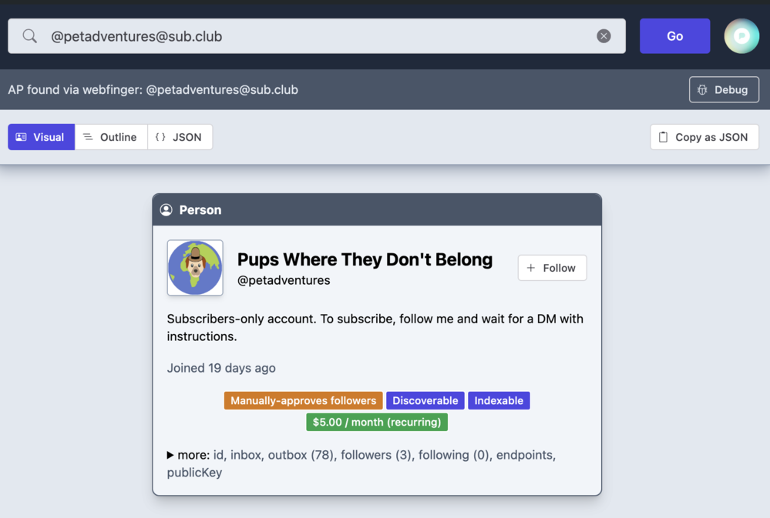Switch to the Visual view tab
The height and width of the screenshot is (518, 770).
pyautogui.click(x=41, y=137)
